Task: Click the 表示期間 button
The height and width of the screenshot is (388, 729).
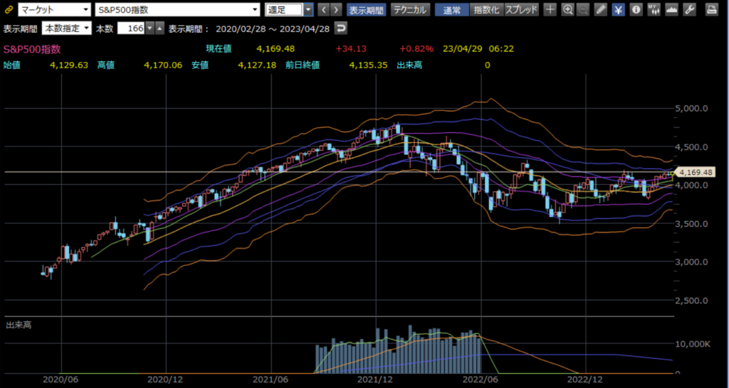Action: (367, 10)
